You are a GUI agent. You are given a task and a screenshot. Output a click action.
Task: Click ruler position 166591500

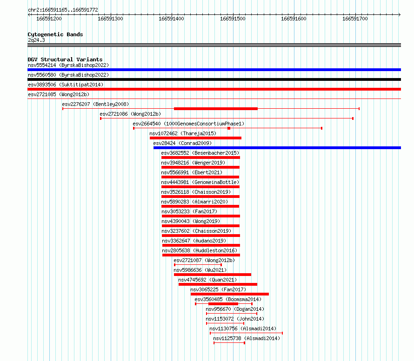point(233,19)
